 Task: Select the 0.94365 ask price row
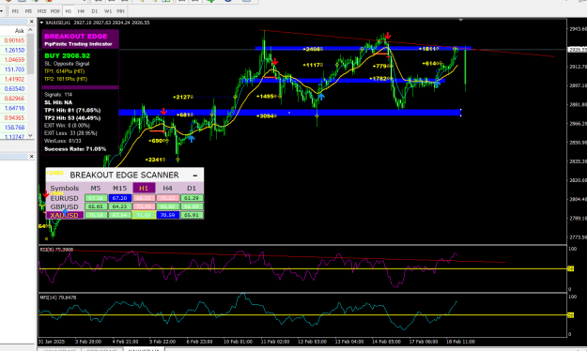point(14,118)
